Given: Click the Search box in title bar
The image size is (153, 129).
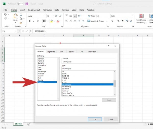Looking at the screenshot, I should point(121,4).
